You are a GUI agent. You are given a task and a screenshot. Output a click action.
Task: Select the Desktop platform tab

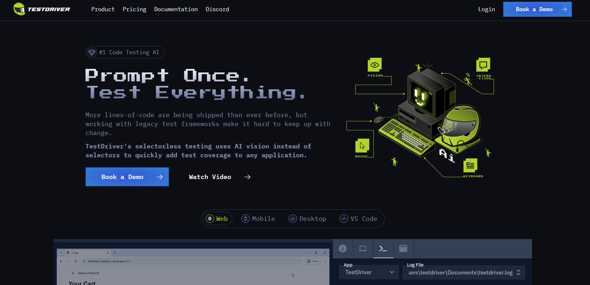307,219
